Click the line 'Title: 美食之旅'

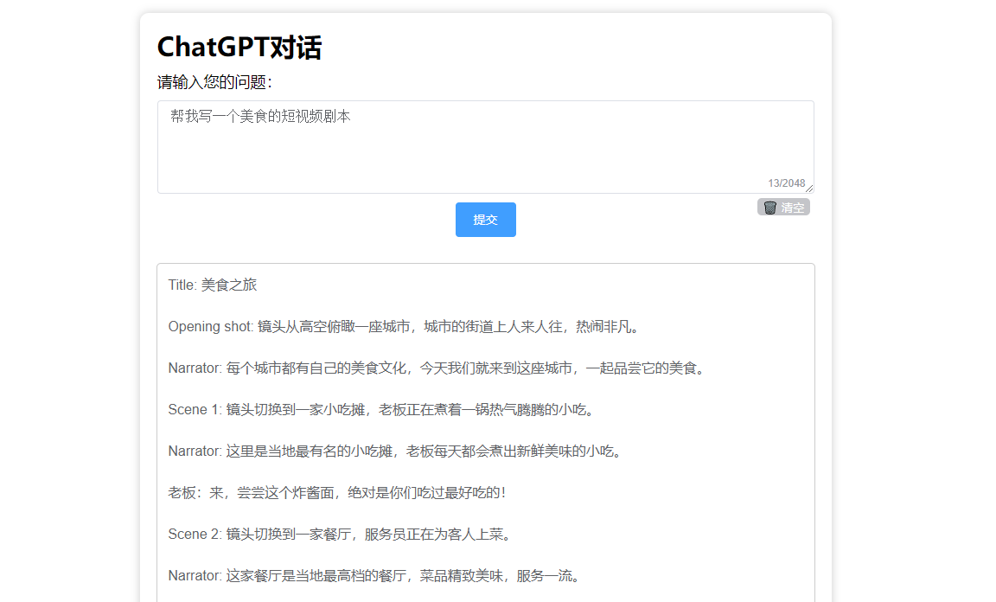[212, 285]
